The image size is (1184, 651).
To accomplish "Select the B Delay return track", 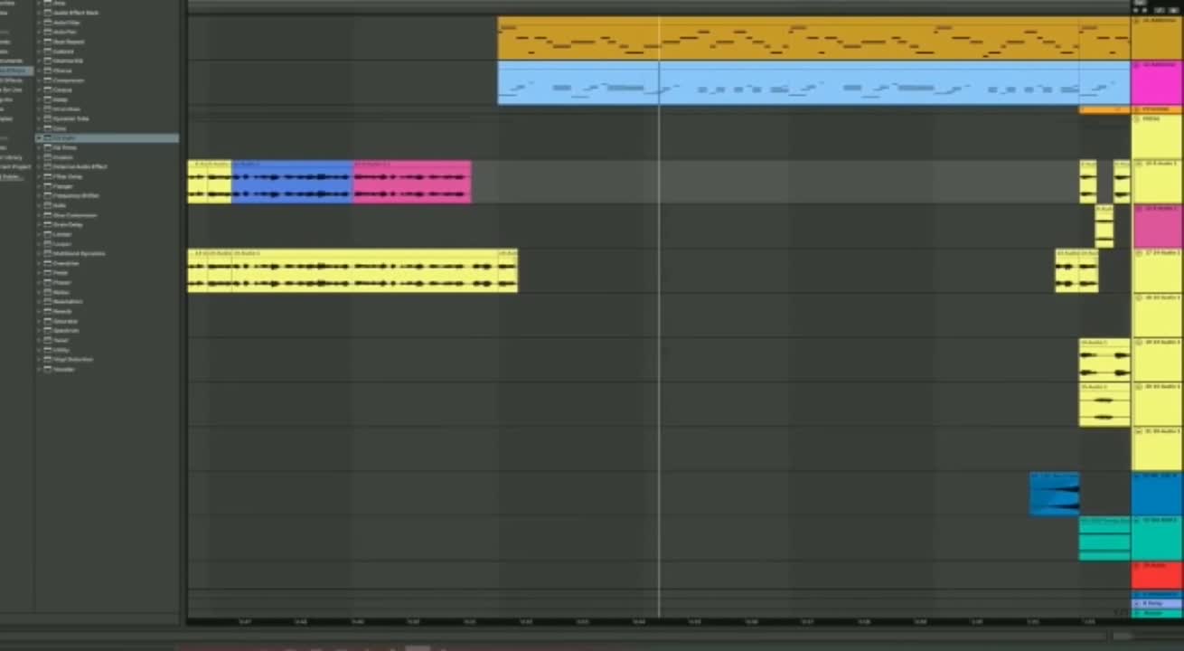I will pyautogui.click(x=1156, y=603).
